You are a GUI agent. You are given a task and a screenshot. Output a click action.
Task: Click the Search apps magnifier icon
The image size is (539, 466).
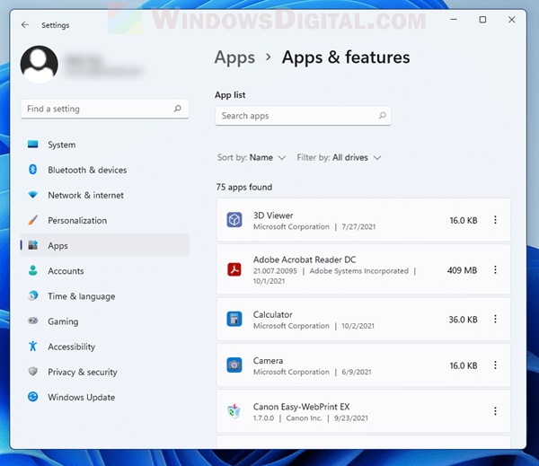pyautogui.click(x=383, y=116)
